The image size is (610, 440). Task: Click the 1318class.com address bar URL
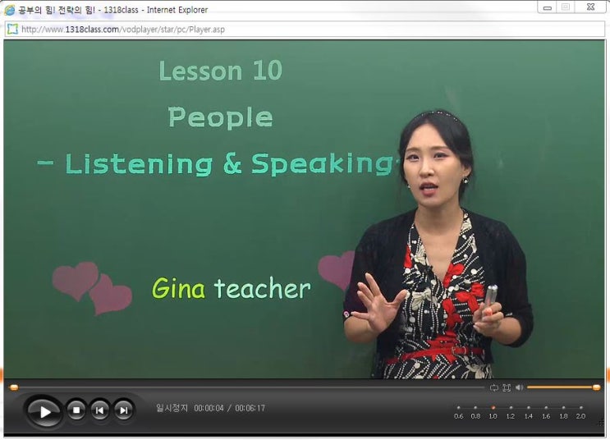pyautogui.click(x=123, y=30)
